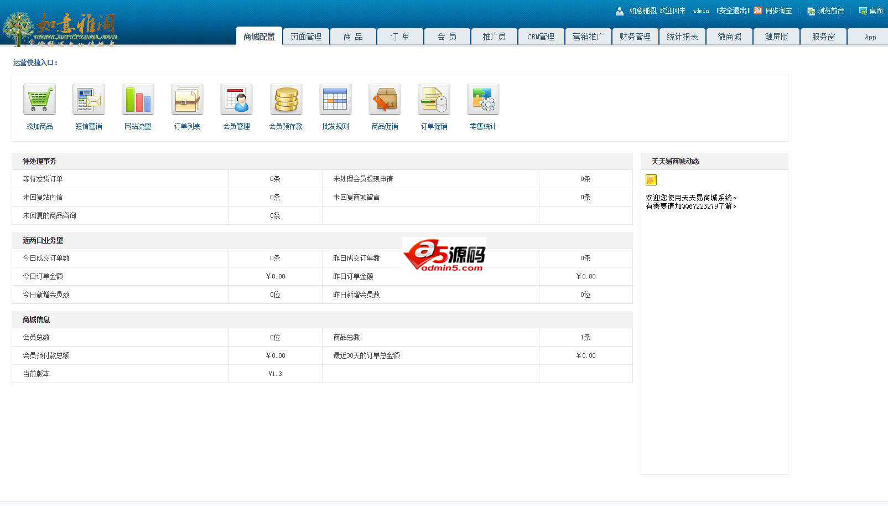Click the 会员预付款总额 label
This screenshot has width=888, height=506.
point(46,355)
